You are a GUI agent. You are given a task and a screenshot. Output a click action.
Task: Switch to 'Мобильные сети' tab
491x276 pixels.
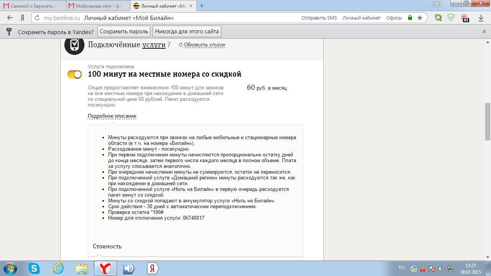(97, 6)
